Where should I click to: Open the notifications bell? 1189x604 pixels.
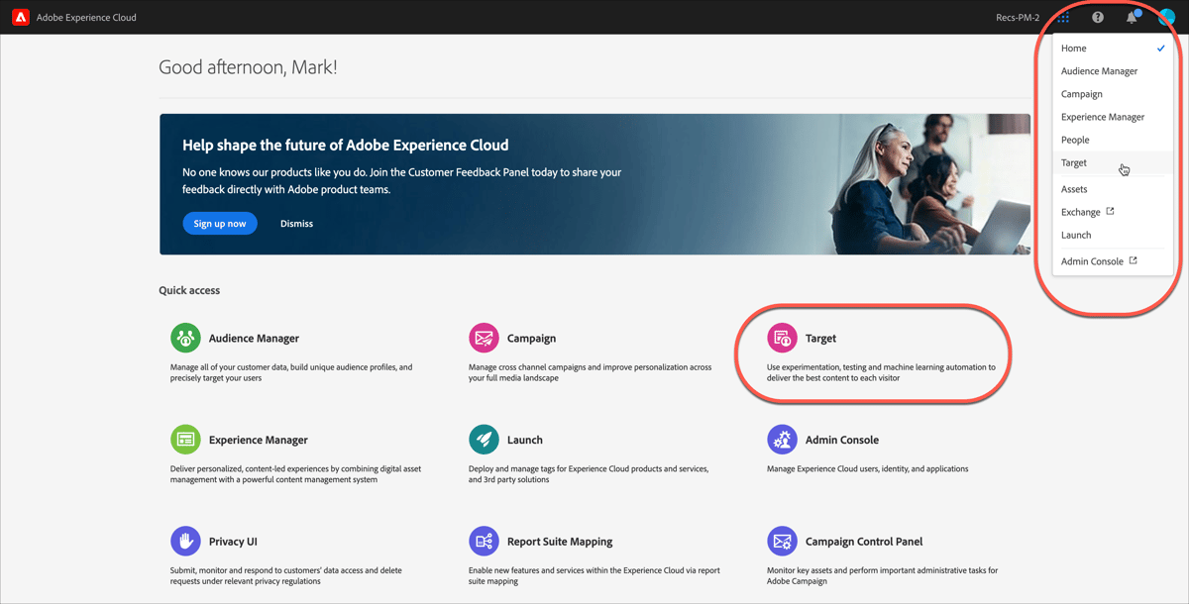click(x=1131, y=17)
